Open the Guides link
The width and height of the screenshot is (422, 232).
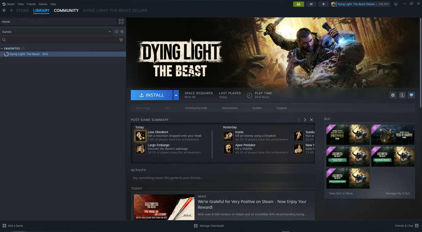tap(257, 108)
